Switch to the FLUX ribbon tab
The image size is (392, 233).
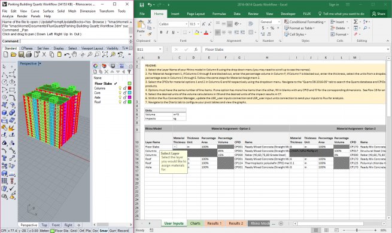[307, 14]
